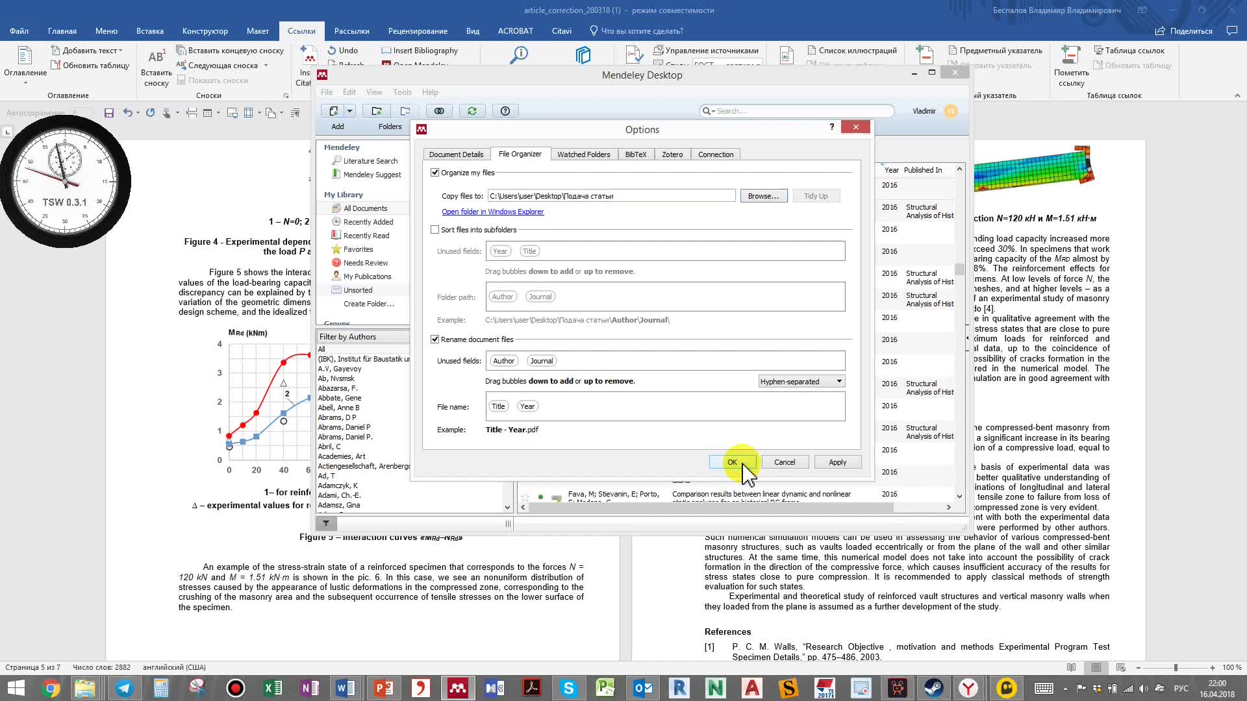Open Steam from the Windows taskbar
Image resolution: width=1247 pixels, height=701 pixels.
click(934, 688)
